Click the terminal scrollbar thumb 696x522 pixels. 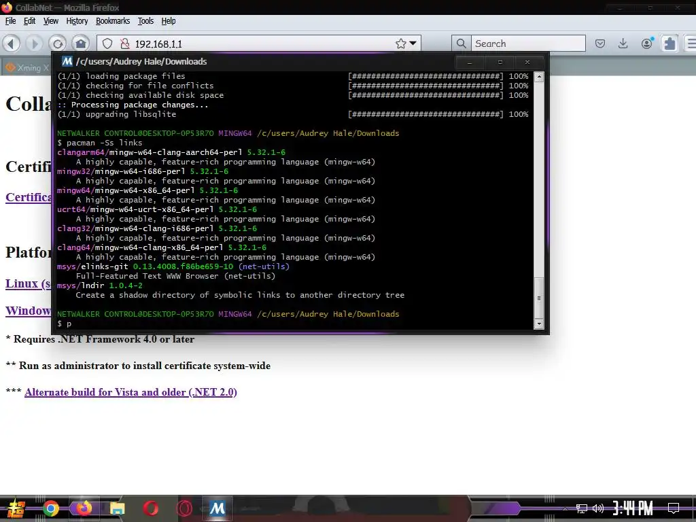coord(539,298)
